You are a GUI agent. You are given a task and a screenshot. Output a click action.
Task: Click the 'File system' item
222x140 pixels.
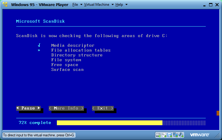[66, 60]
